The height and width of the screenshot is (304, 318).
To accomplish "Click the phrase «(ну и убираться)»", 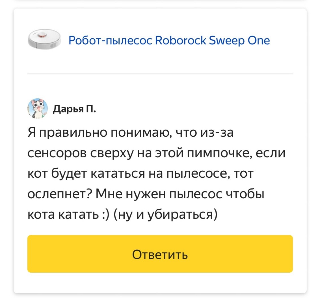I will [166, 215].
